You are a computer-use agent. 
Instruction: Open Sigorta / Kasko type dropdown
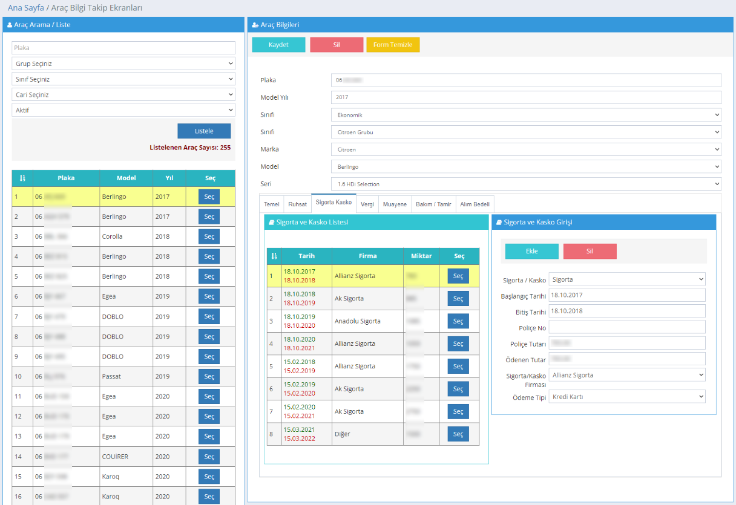pos(627,279)
